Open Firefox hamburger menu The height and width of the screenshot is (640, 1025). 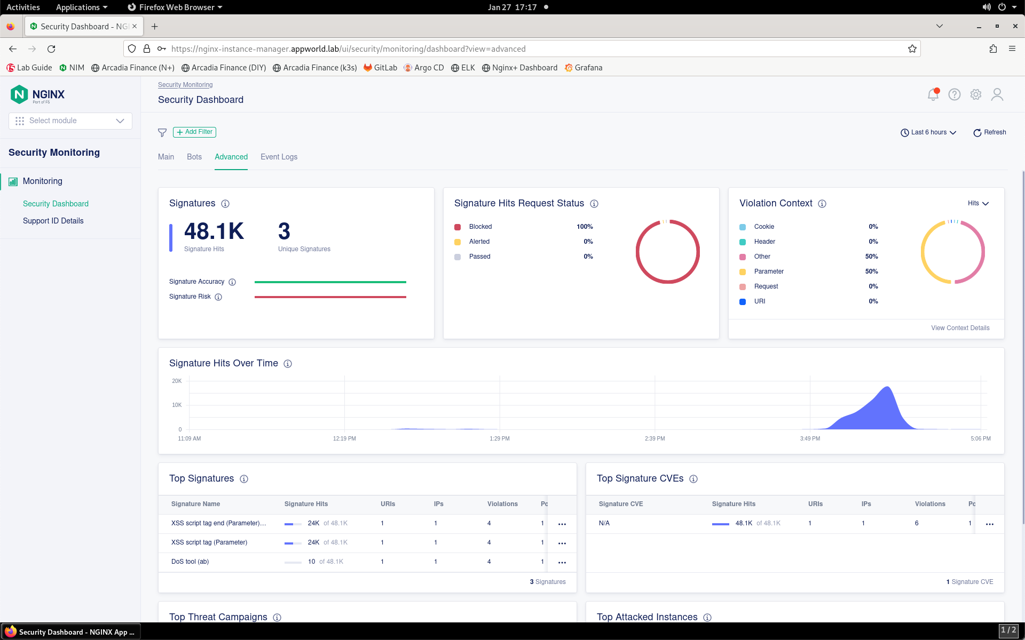(x=1012, y=49)
